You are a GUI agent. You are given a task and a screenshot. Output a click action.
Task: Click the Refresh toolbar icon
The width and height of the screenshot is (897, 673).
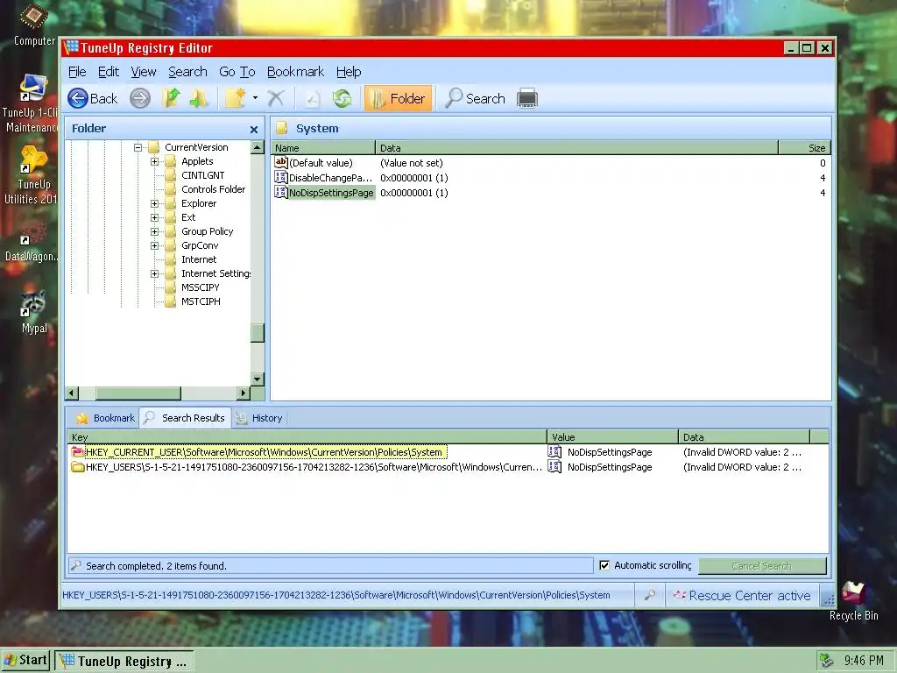pyautogui.click(x=343, y=98)
